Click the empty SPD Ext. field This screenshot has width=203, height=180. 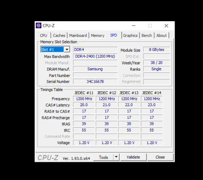pyautogui.click(x=156, y=56)
